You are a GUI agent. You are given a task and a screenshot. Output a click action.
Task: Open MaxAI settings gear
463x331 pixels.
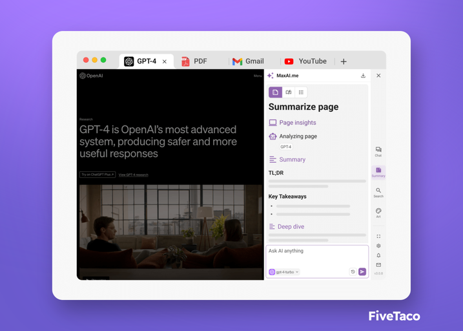[x=378, y=246]
